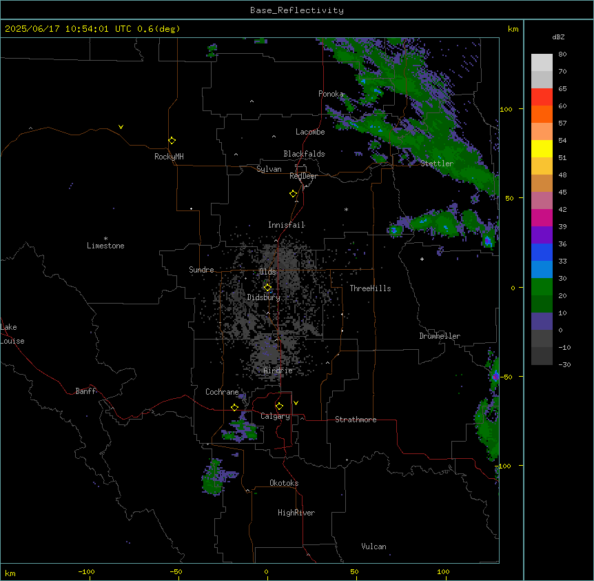Click the white asterisk marker above Limestone
Image resolution: width=594 pixels, height=581 pixels.
(105, 239)
